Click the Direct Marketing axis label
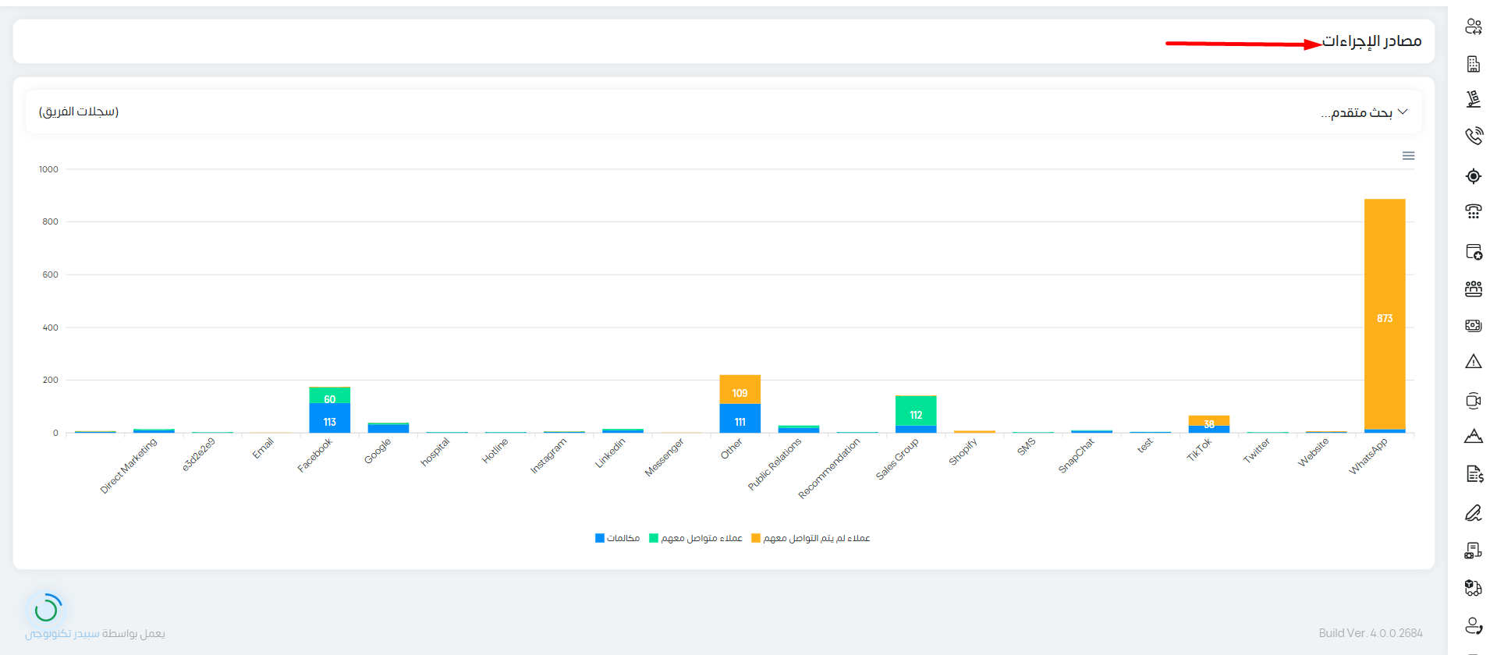Viewport: 1497px width, 655px height. (128, 466)
